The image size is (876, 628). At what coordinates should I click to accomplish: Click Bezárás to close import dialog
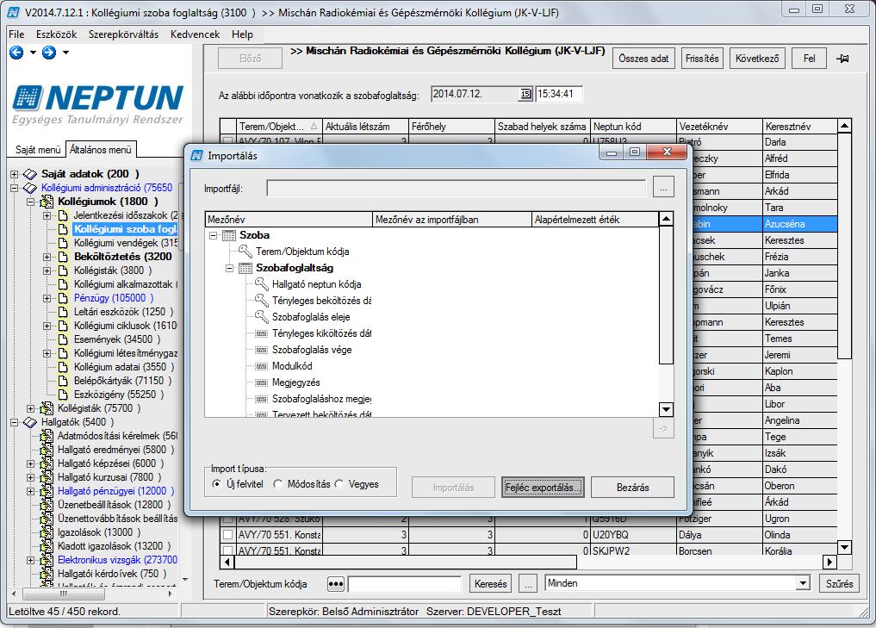pyautogui.click(x=632, y=488)
